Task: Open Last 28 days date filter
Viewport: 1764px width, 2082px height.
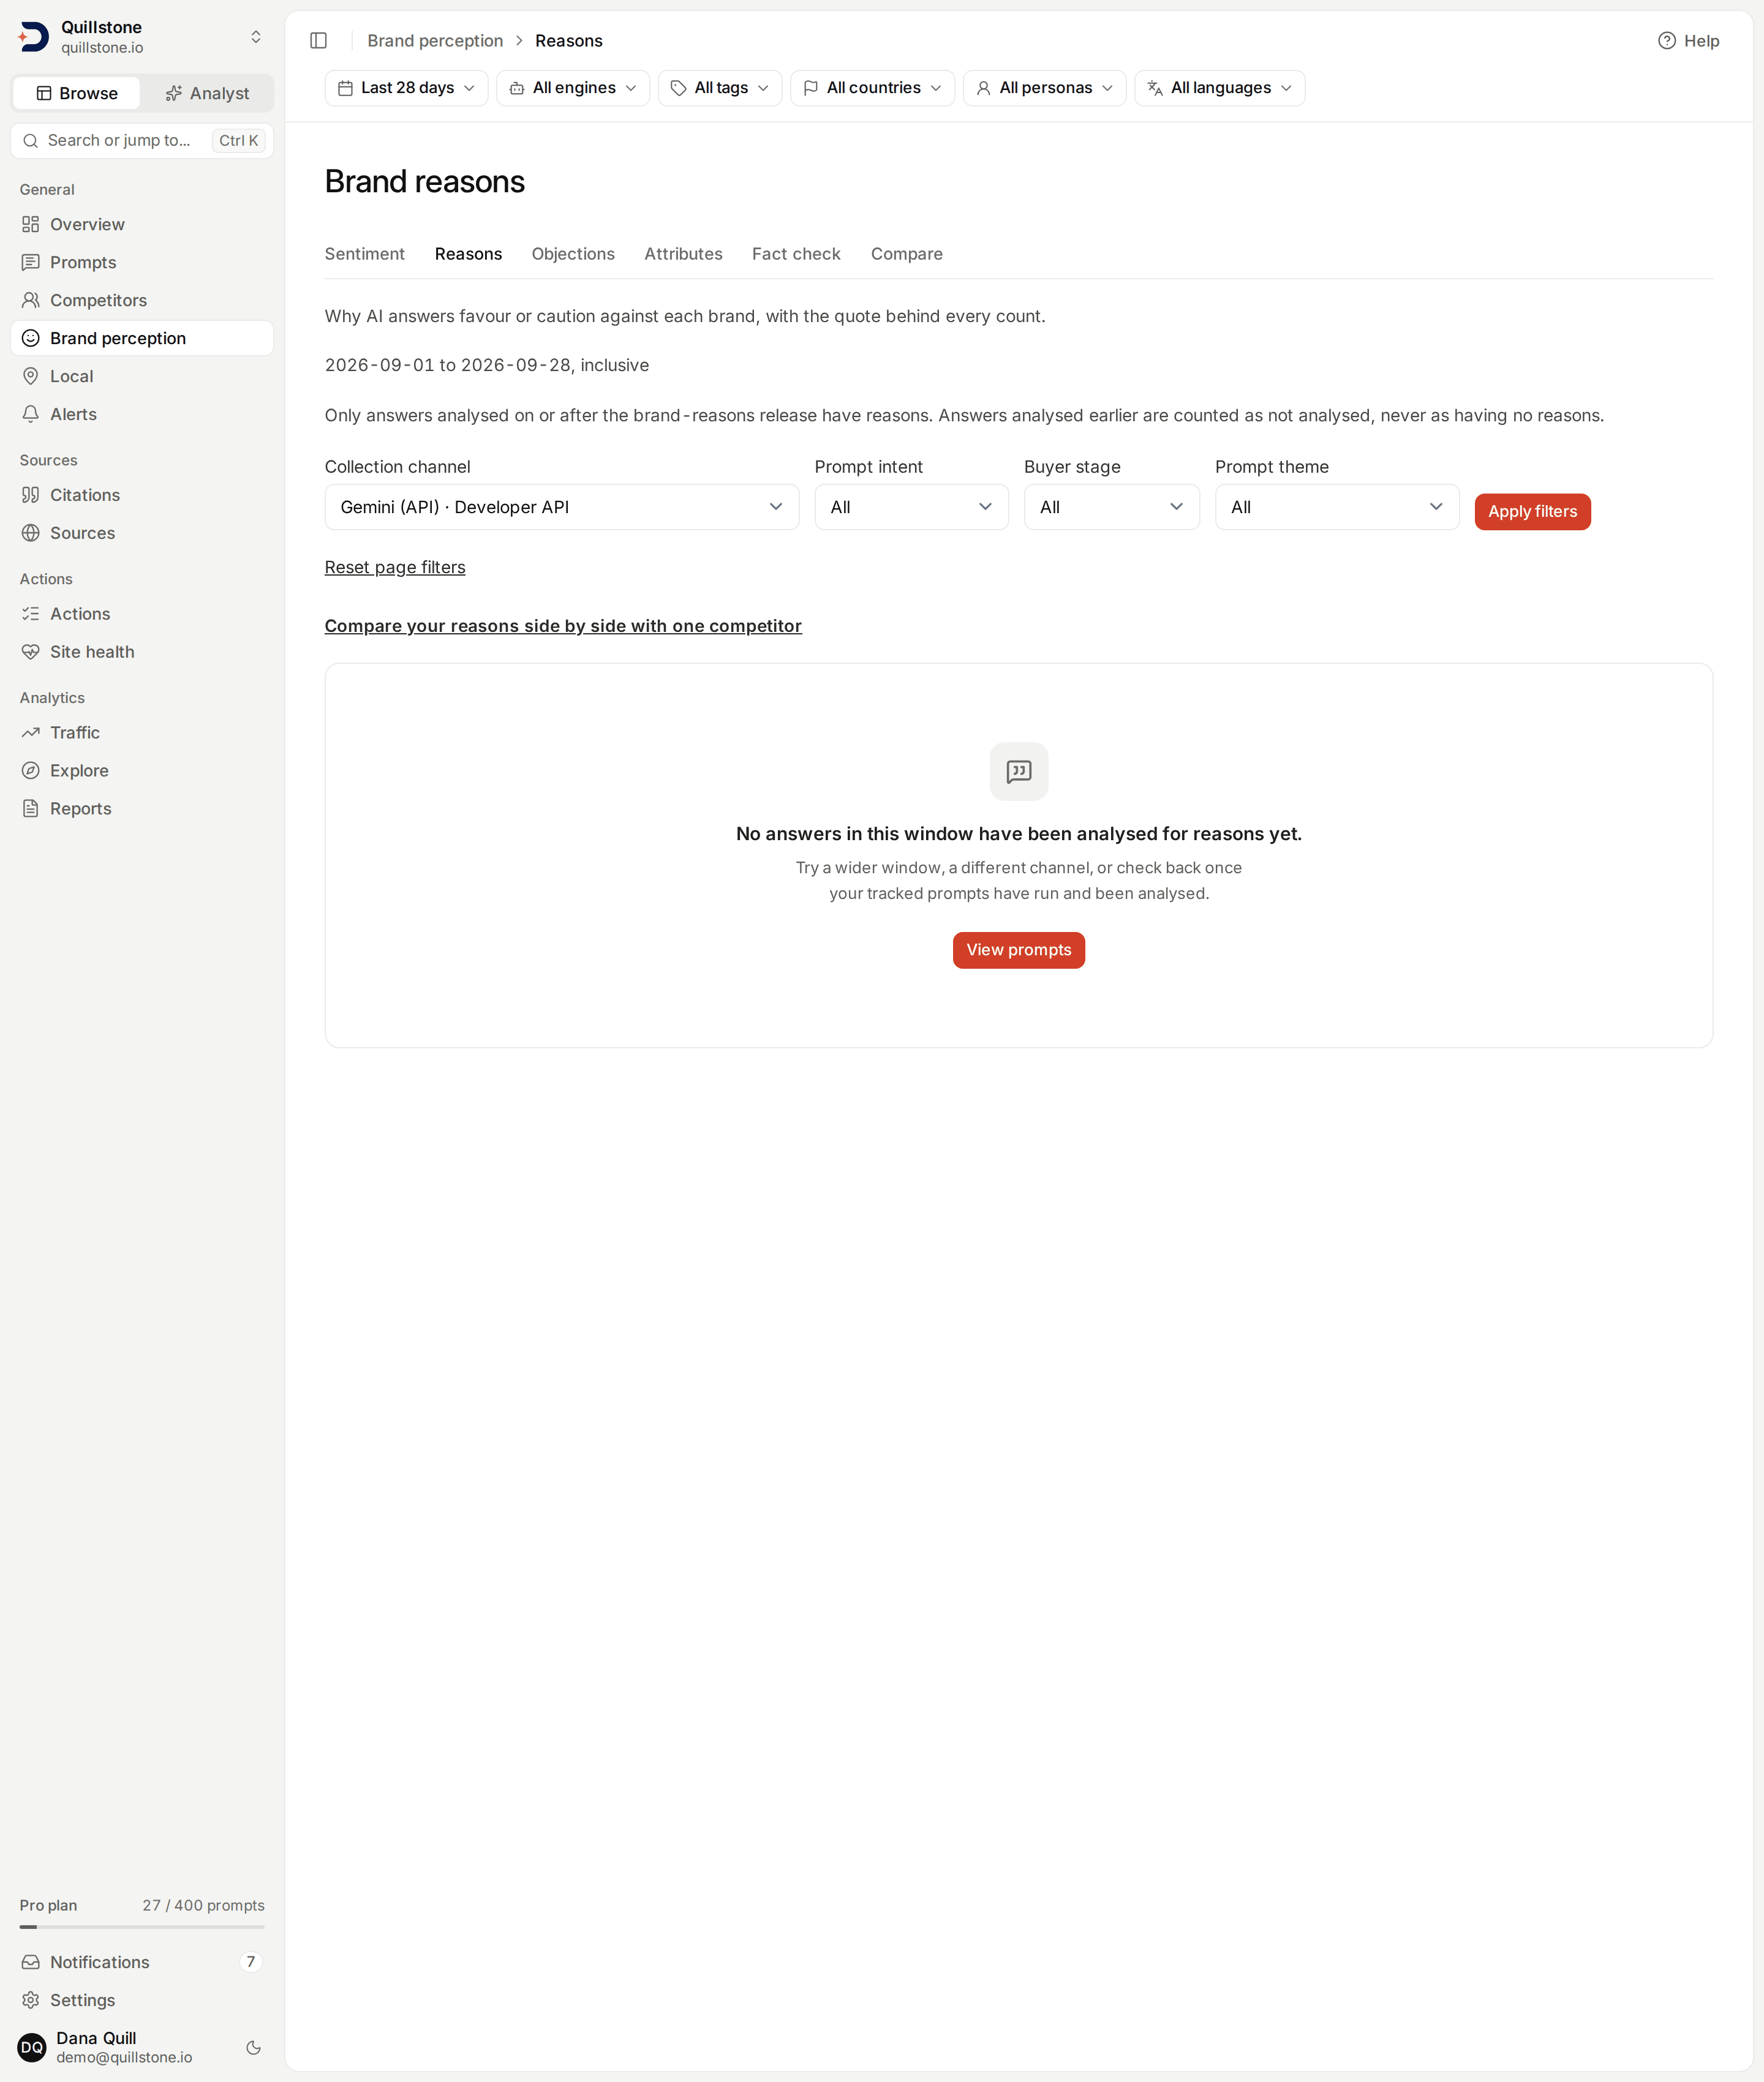Action: click(x=406, y=88)
